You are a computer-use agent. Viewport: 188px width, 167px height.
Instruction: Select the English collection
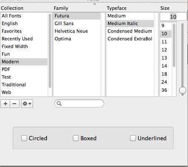tap(24, 23)
